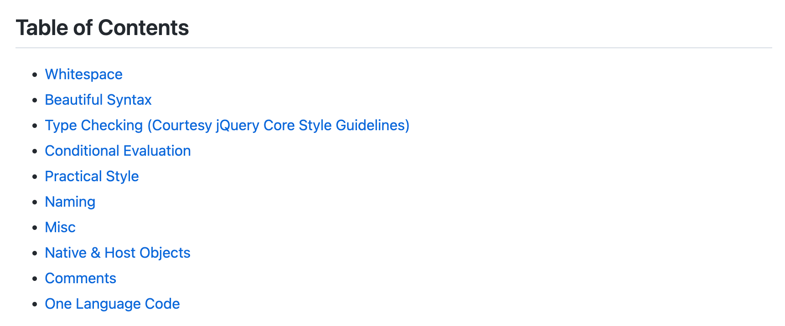Click the One Language Code link

[112, 304]
